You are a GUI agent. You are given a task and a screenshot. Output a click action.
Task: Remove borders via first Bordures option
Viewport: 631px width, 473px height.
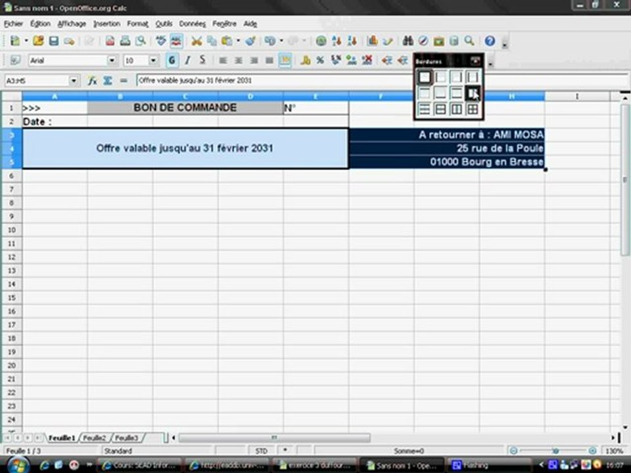click(x=424, y=77)
